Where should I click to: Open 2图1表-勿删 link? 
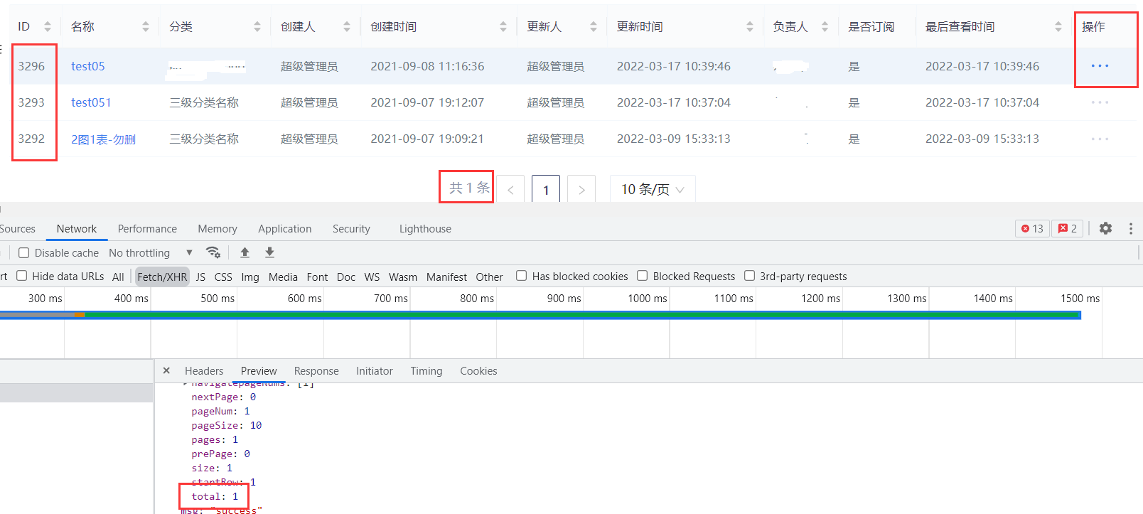point(103,139)
